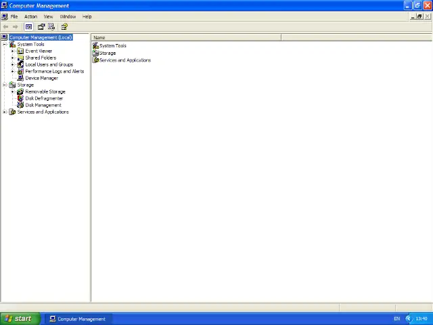Select Performance Logs and Alerts label

pyautogui.click(x=55, y=71)
